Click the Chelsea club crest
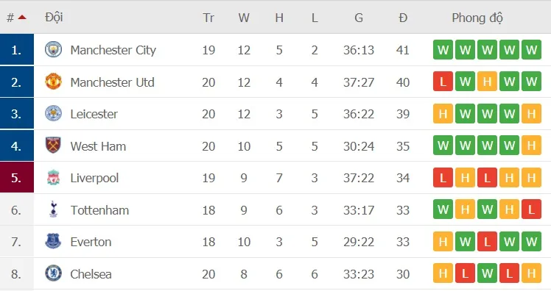This screenshot has width=551, height=291. point(54,274)
